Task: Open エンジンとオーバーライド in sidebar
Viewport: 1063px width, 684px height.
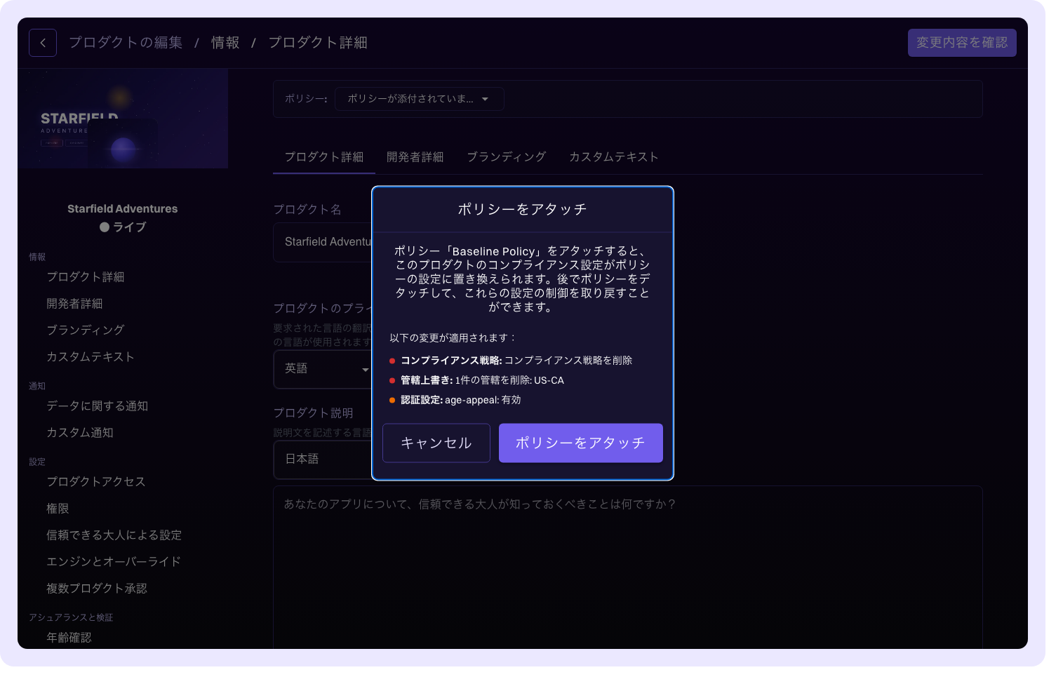Action: (114, 562)
